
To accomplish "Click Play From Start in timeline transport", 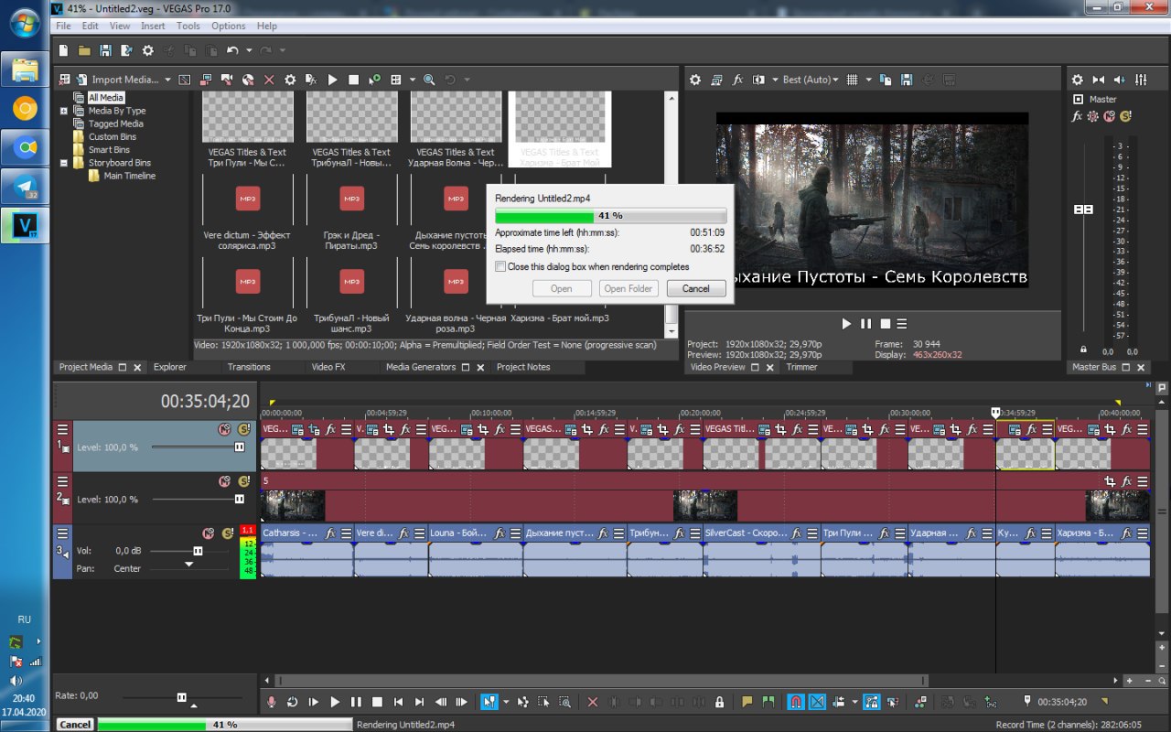I will coord(314,702).
